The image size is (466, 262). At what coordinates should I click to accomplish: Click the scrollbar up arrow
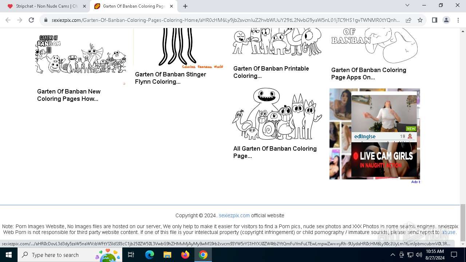[463, 31]
